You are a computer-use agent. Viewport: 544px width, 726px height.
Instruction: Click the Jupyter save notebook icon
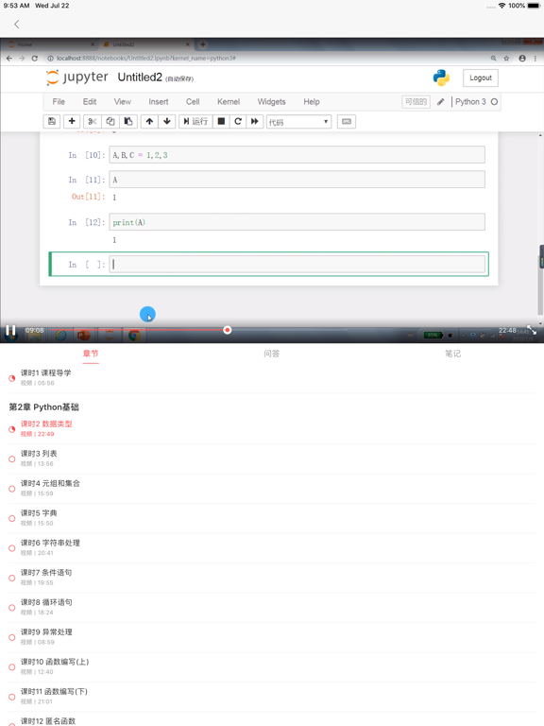point(52,121)
